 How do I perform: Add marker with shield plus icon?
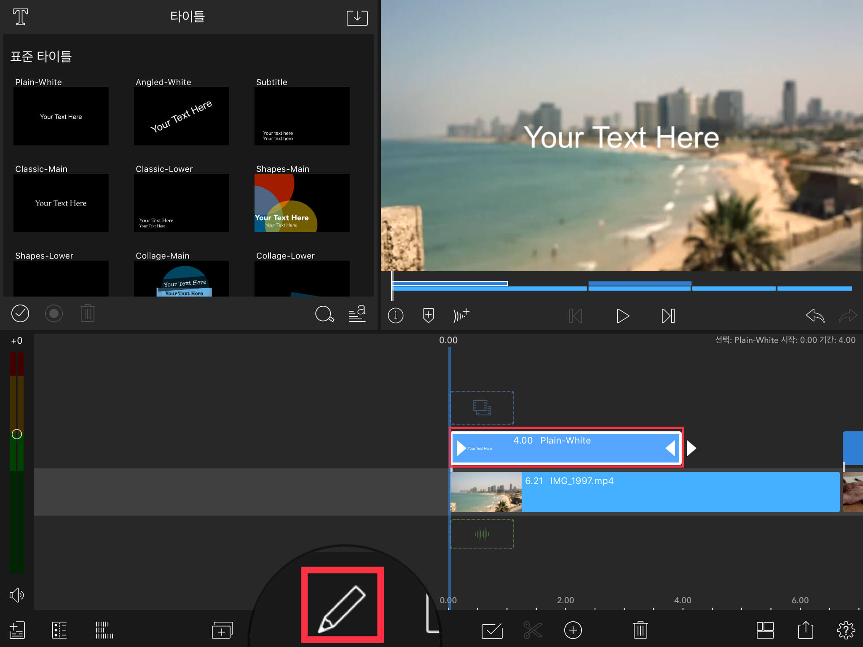[x=428, y=315]
